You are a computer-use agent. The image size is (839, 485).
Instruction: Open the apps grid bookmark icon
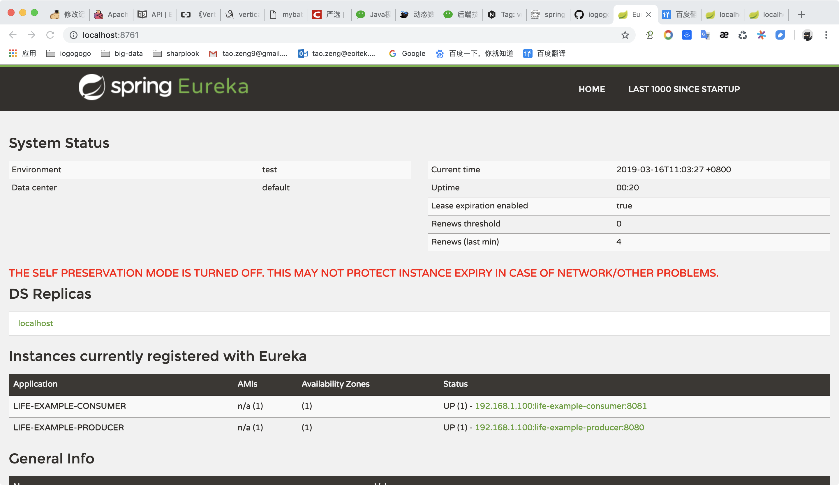pyautogui.click(x=13, y=53)
